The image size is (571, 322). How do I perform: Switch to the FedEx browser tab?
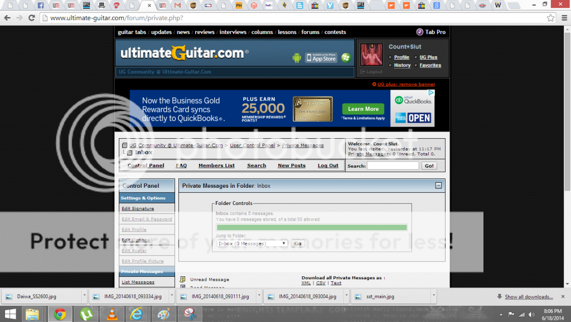(x=269, y=6)
